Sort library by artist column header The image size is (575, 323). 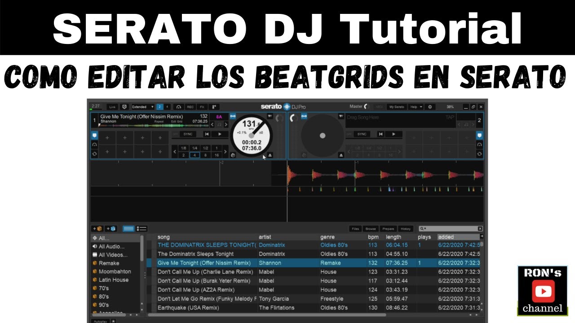point(265,237)
